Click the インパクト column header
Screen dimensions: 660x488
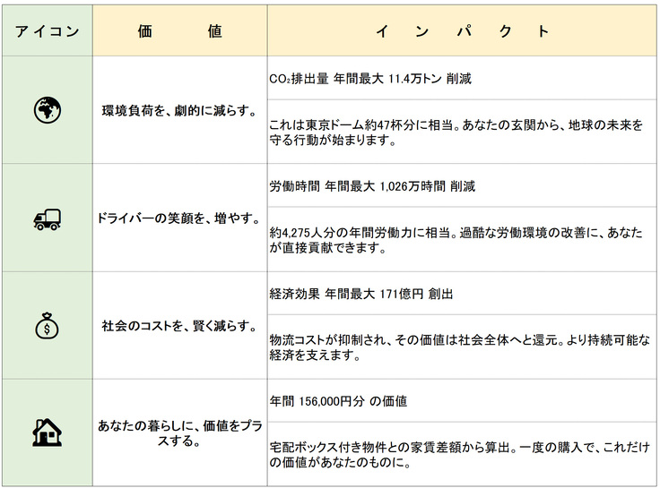coord(462,31)
